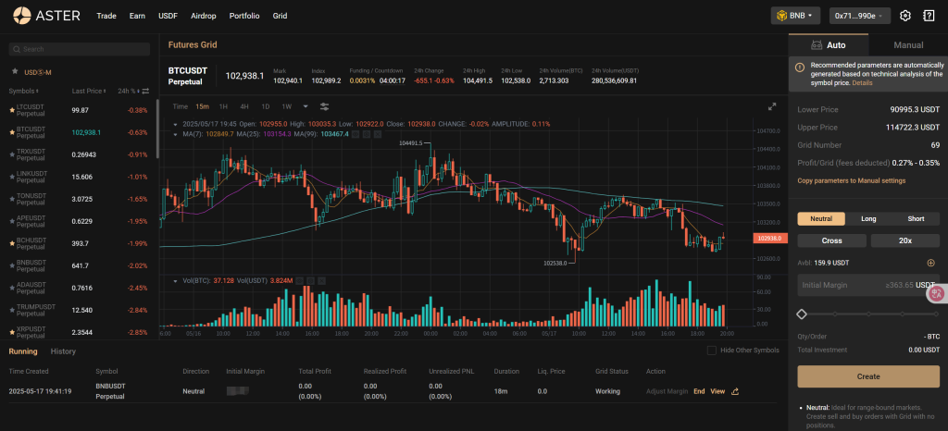Viewport: 948px width, 431px height.
Task: Switch chart interval to 1H
Action: (x=223, y=106)
